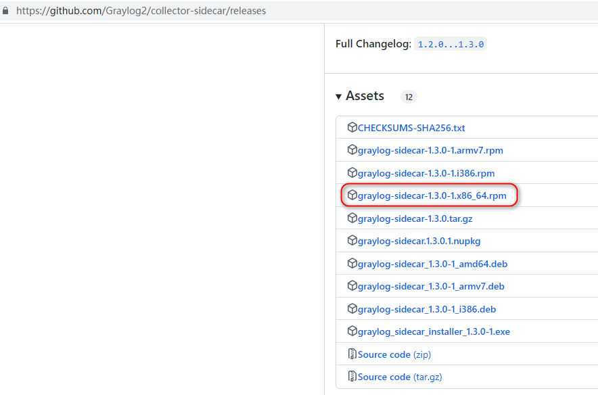Click zip file icon beside Source code (tar.gz)

tap(352, 376)
